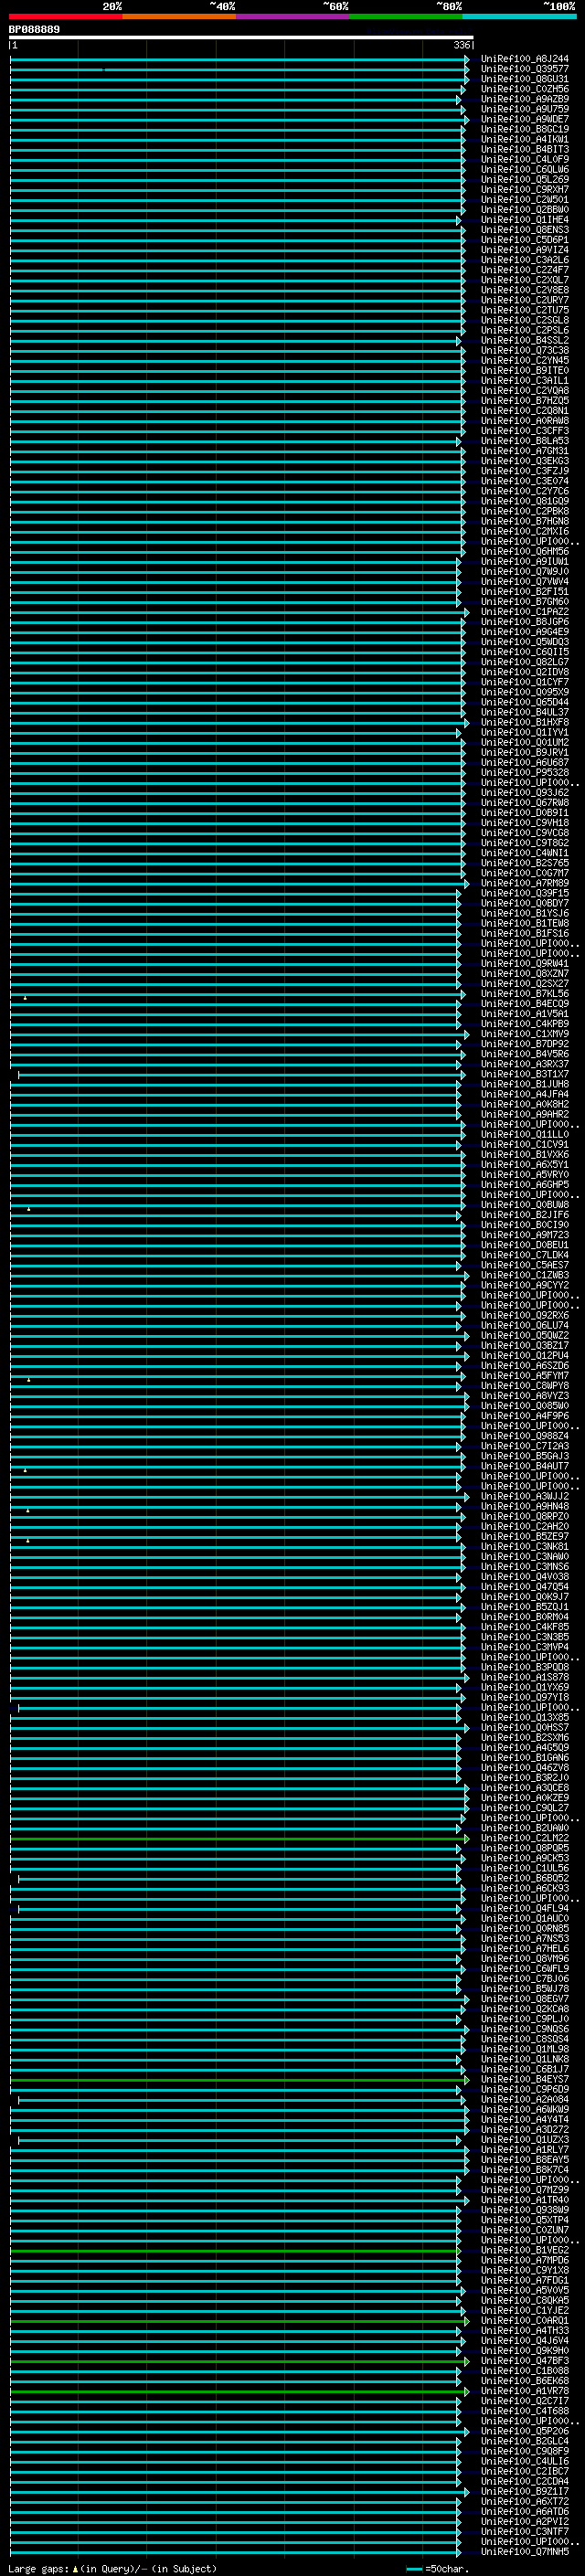Click the green alignment bar for UniRef100_A1VR78
585x2576 pixels.
coord(239,2392)
